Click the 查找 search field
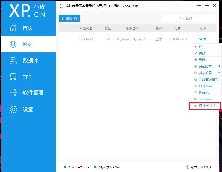Image resolution: width=222 pixels, height=172 pixels. click(x=189, y=18)
